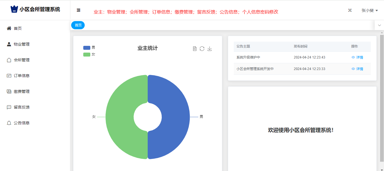Viewport: 384px width, 171px height.
Task: Click the 公告信息 bell icon
Action: [x=9, y=123]
